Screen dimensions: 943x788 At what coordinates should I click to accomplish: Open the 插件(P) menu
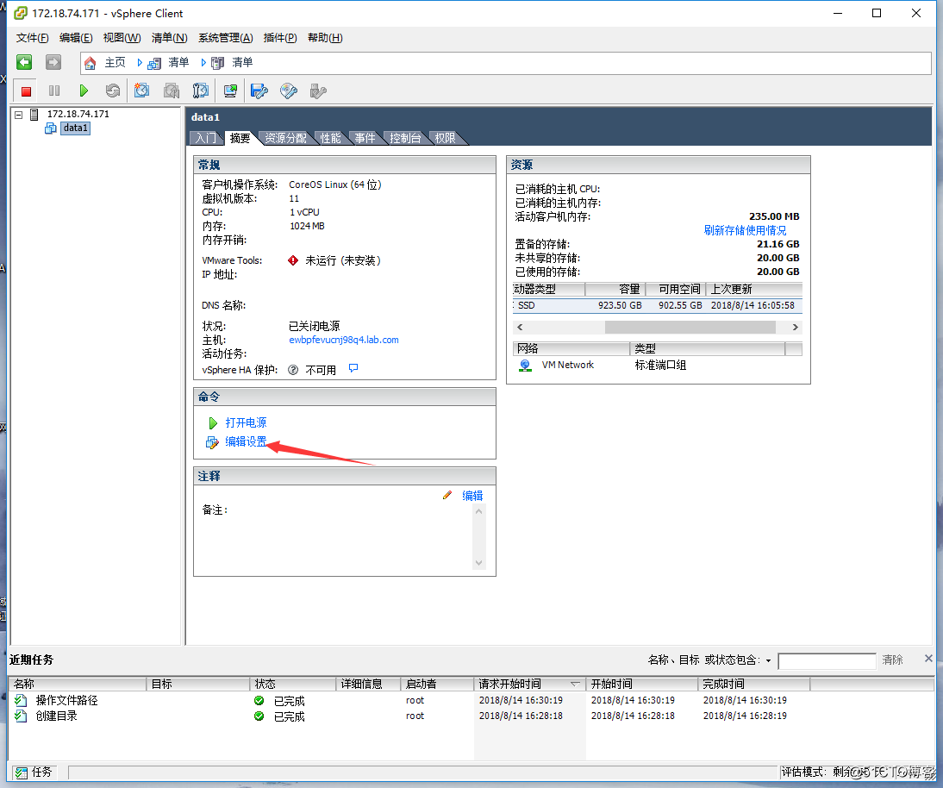(280, 38)
